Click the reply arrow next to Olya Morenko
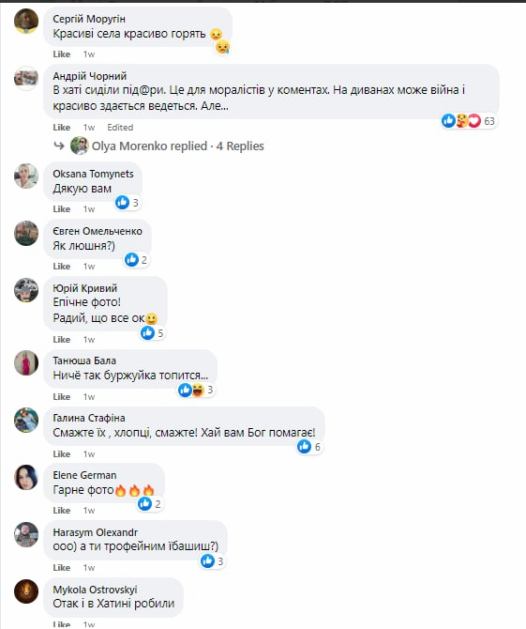The height and width of the screenshot is (629, 526). [x=59, y=146]
